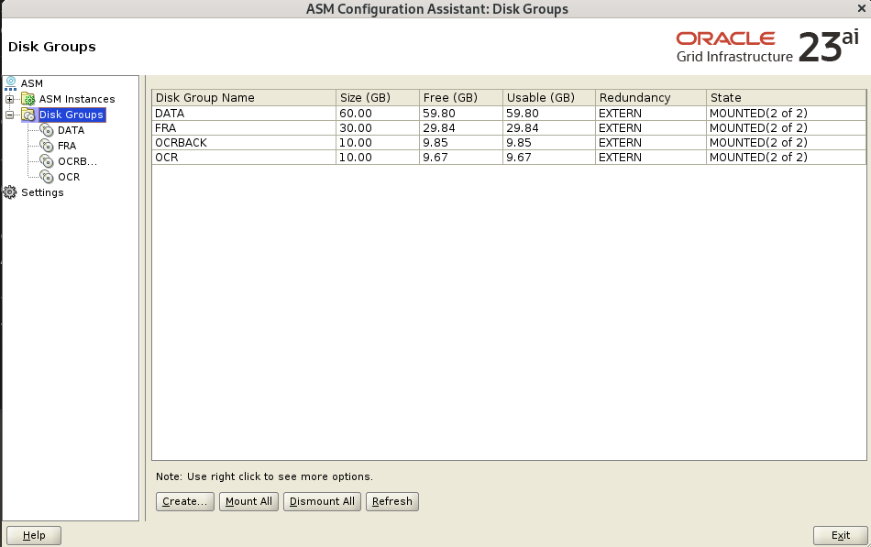Sort by Usable (GB) column header

(549, 98)
